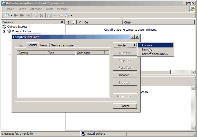Viewport: 197px width, 137px height.
Task: Switch to the Tout tab
Action: (20, 45)
